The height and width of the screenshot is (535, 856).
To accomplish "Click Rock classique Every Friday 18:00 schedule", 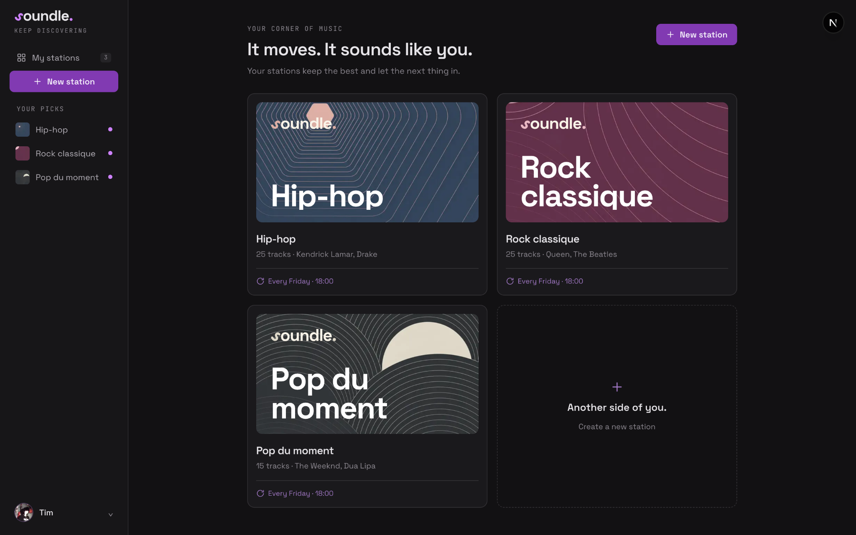I will pos(550,281).
